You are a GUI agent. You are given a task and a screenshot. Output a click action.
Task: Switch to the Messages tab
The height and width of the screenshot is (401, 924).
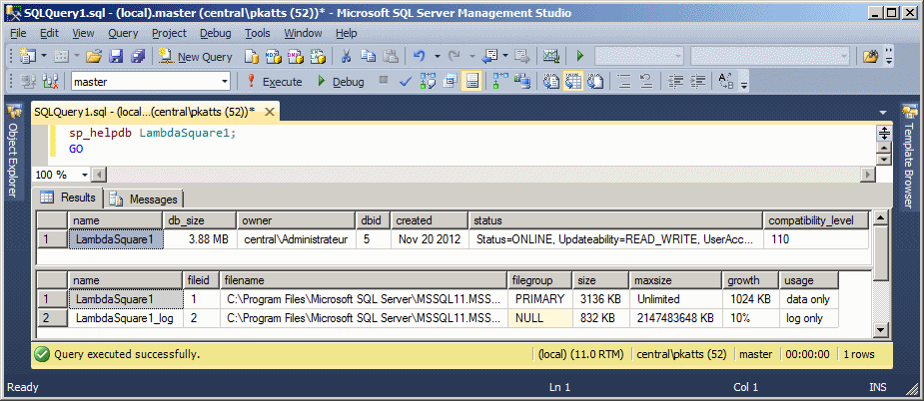pyautogui.click(x=146, y=200)
